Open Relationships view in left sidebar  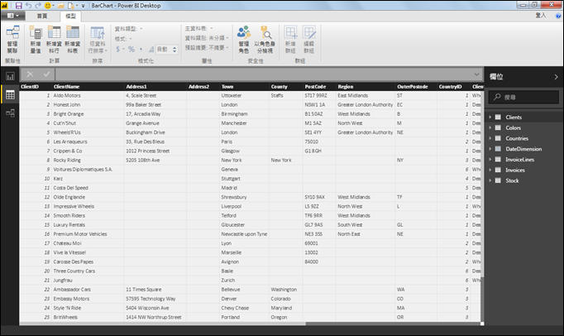[10, 113]
